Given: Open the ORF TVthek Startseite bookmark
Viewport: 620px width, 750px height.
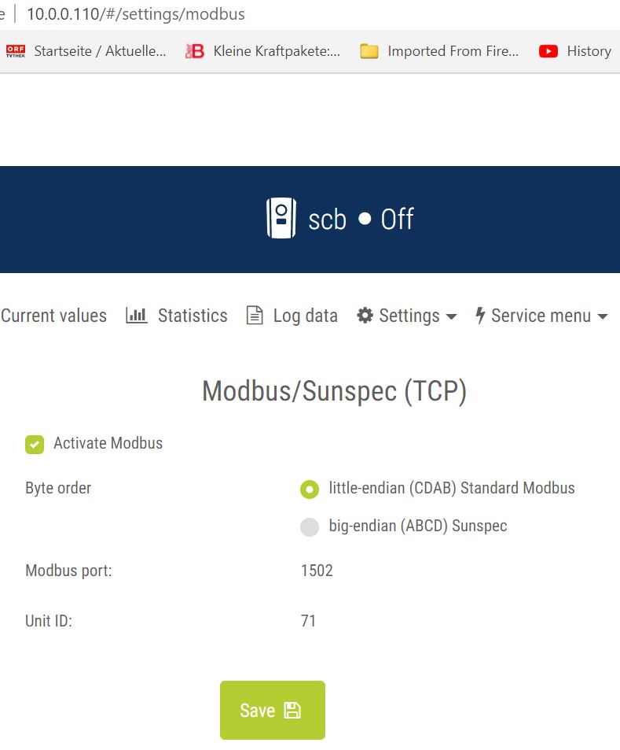Looking at the screenshot, I should (86, 51).
